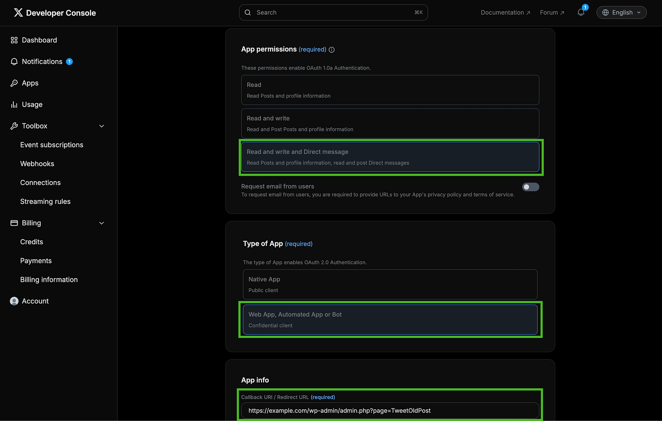
Task: Toggle Request email from users switch
Action: point(530,187)
